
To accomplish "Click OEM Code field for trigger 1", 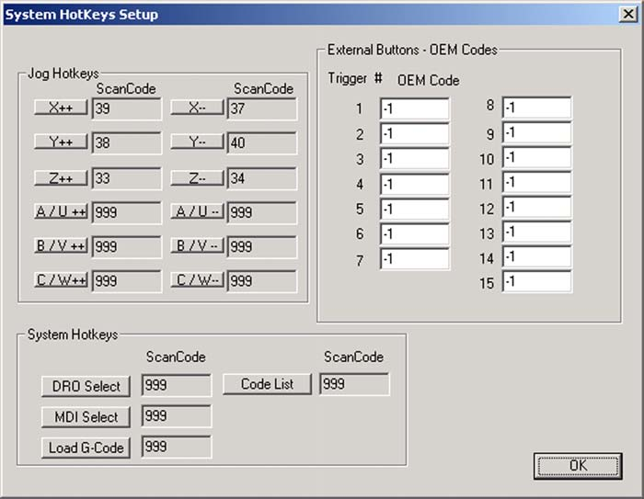I will (x=414, y=108).
